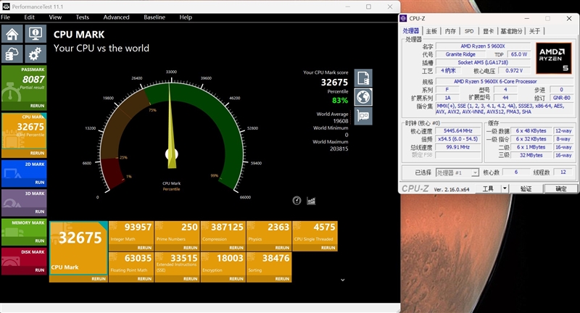The width and height of the screenshot is (580, 313).
Task: Open the settings gears icon
Action: pos(35,54)
